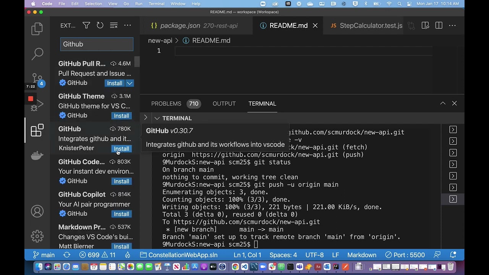Click the Port : 5500 Live Server status
Image resolution: width=489 pixels, height=275 pixels.
click(405, 255)
